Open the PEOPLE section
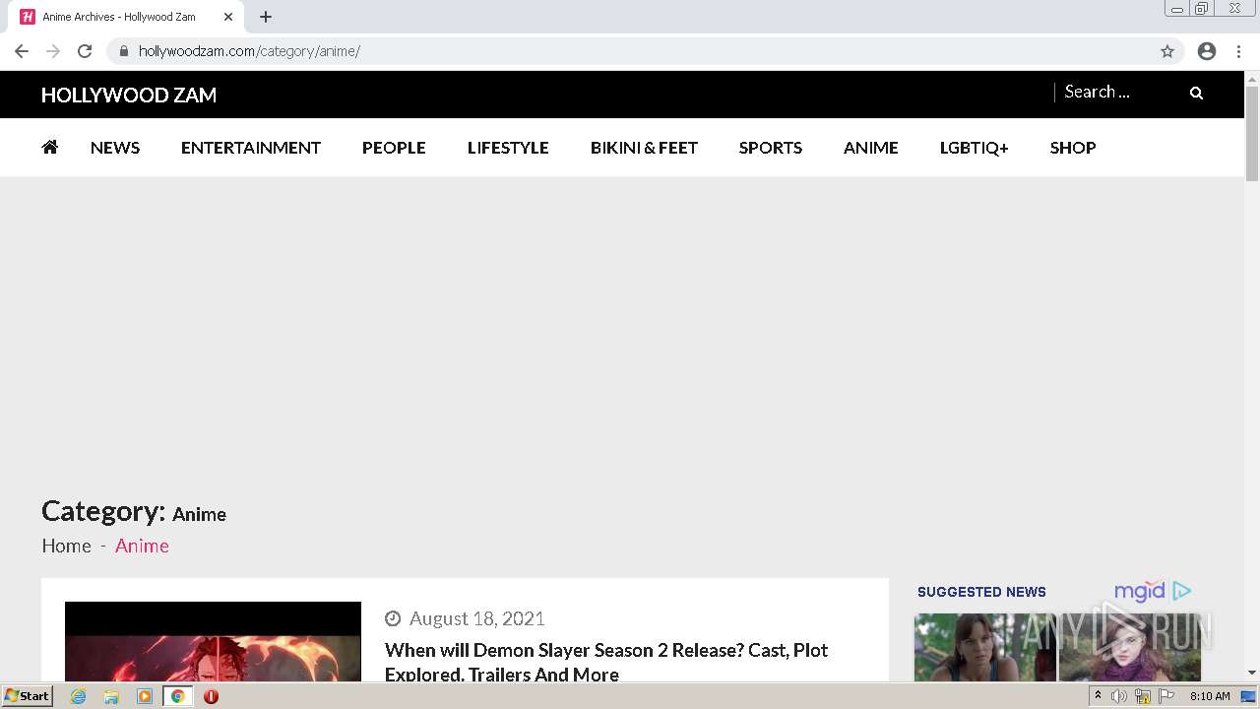The image size is (1260, 709). pos(394,148)
